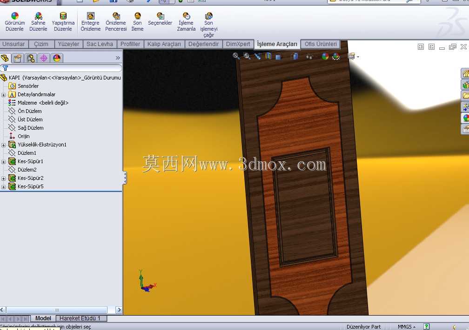Select Sağ Düzlem plane
The width and height of the screenshot is (469, 330).
point(31,128)
